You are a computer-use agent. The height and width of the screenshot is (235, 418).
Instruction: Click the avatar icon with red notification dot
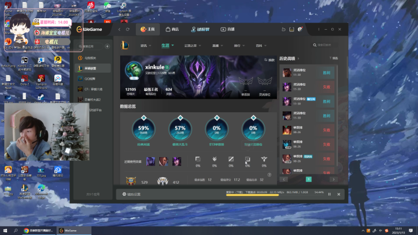pyautogui.click(x=300, y=29)
